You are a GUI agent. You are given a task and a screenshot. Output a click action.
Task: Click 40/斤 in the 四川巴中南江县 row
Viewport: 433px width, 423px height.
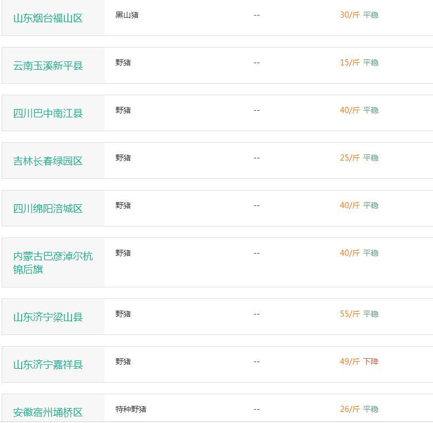tap(349, 110)
